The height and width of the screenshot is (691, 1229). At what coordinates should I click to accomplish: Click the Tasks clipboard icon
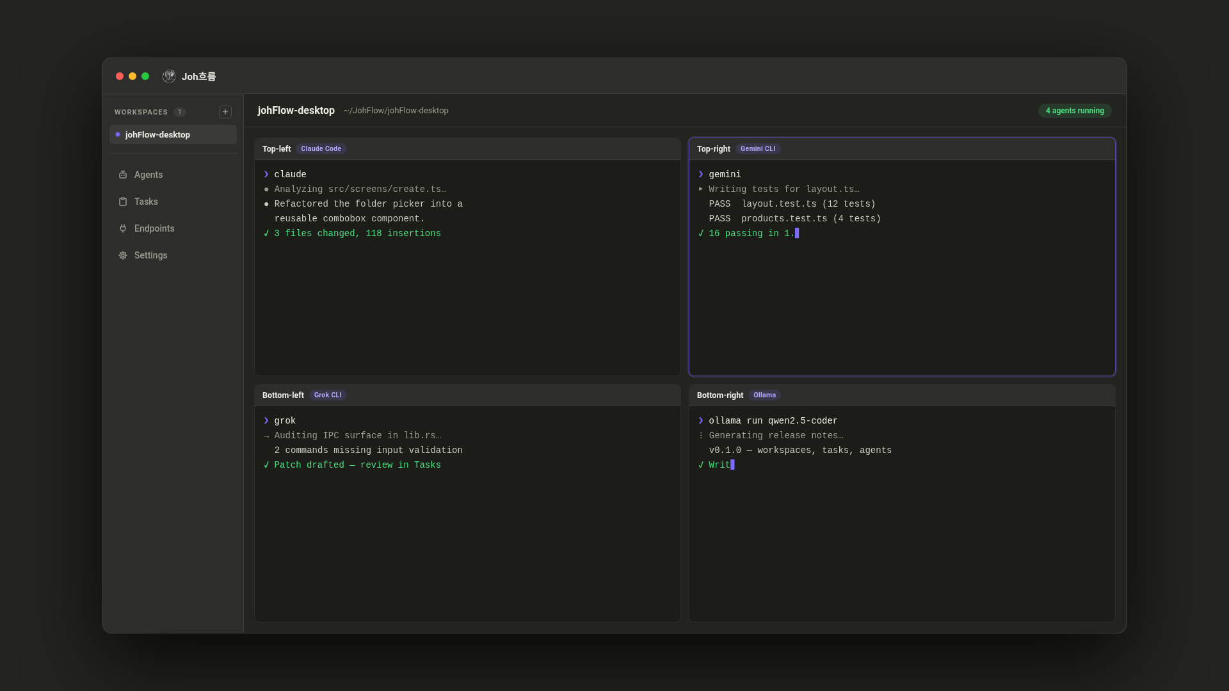(123, 202)
